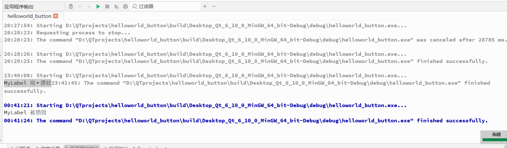
Task: Clear the application output with trash icon
Action: pos(71,6)
